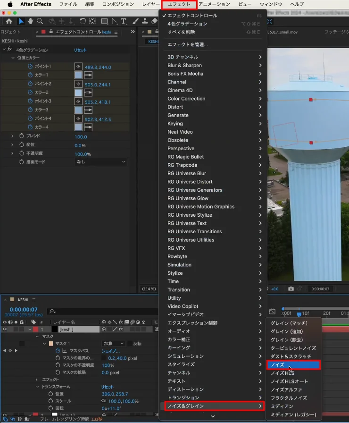Select the Hand tool

pyautogui.click(x=30, y=21)
